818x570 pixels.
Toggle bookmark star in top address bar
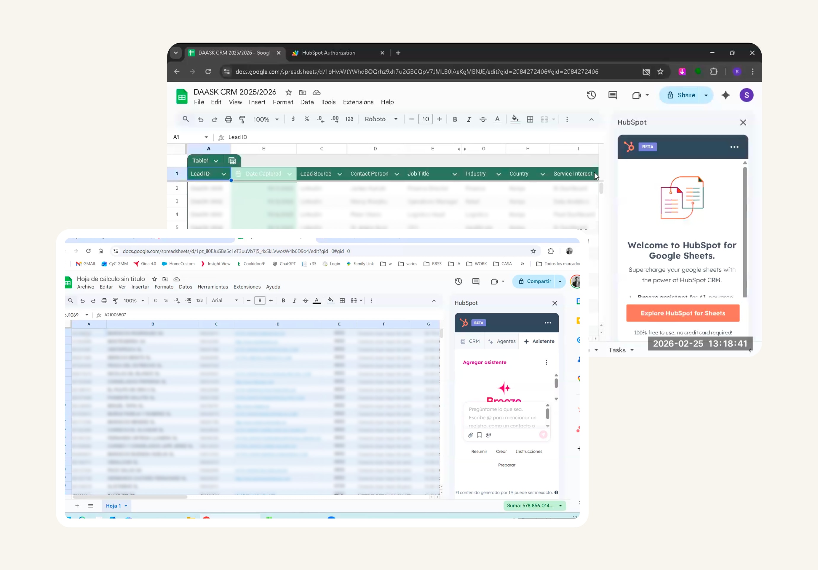[660, 72]
